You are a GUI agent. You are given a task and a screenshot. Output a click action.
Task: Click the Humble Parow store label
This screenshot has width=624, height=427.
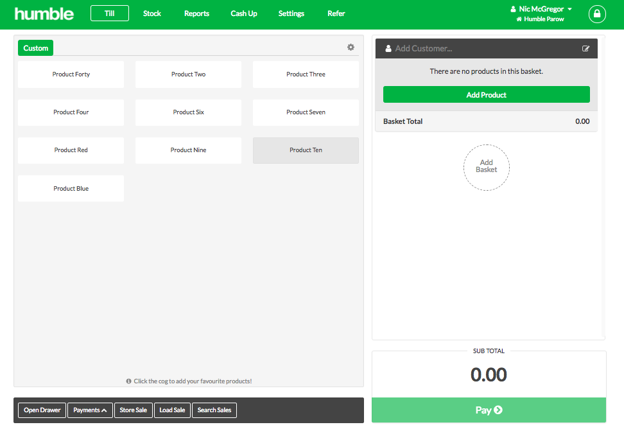(x=540, y=19)
